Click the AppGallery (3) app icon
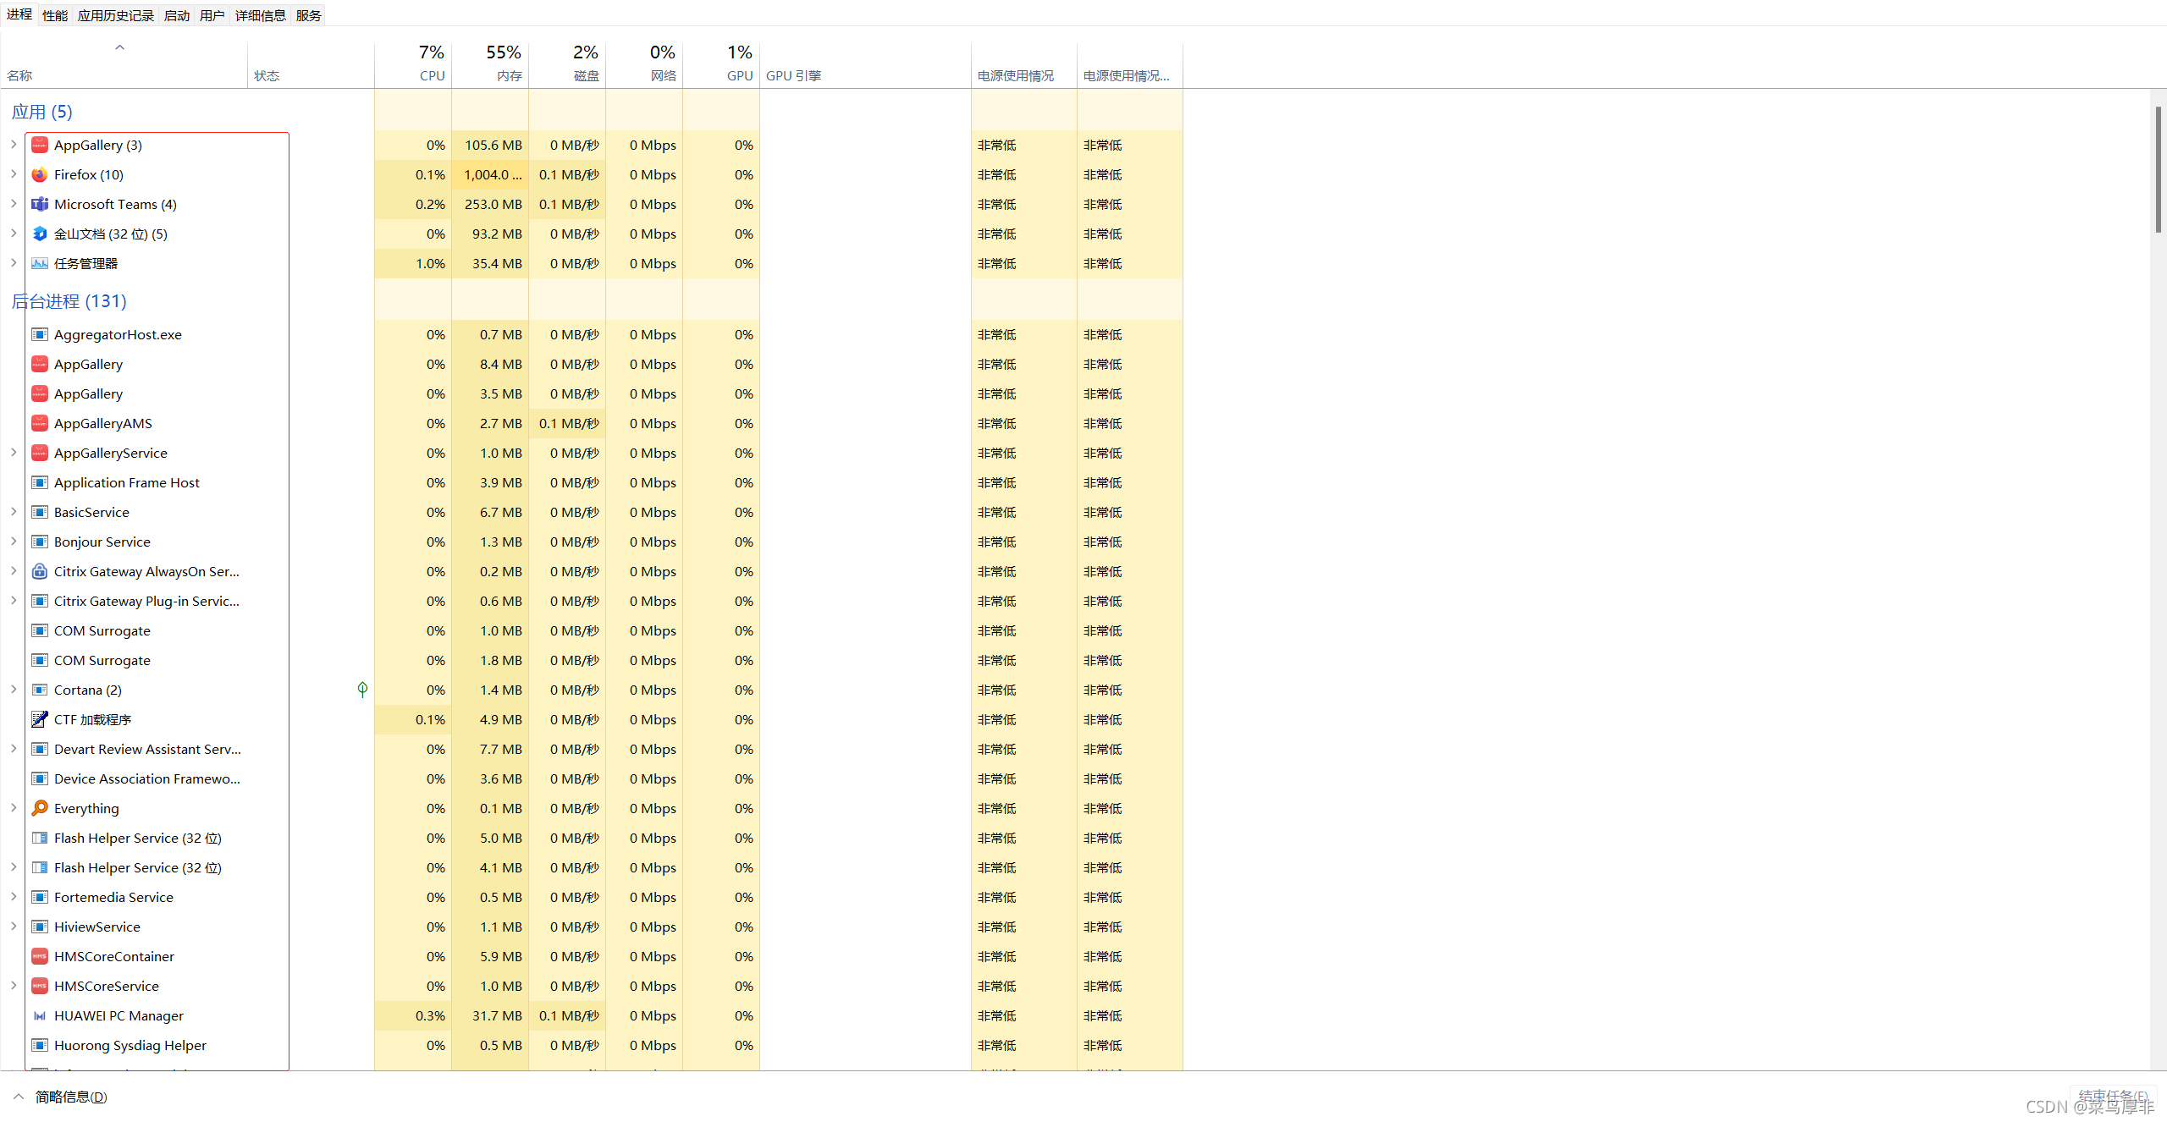The height and width of the screenshot is (1122, 2167). click(x=40, y=146)
